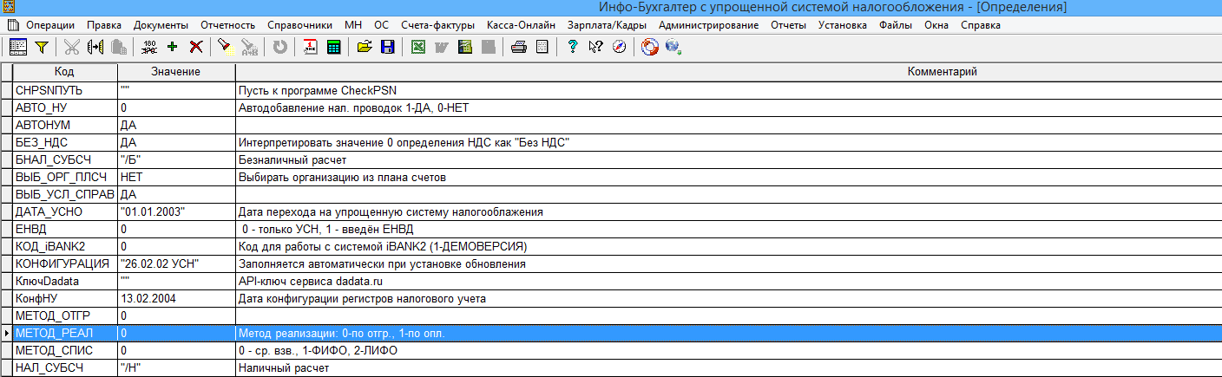The width and height of the screenshot is (1222, 377).
Task: Click the flashlight search icon
Action: pyautogui.click(x=224, y=48)
